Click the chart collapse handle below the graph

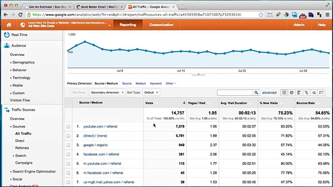(198, 74)
